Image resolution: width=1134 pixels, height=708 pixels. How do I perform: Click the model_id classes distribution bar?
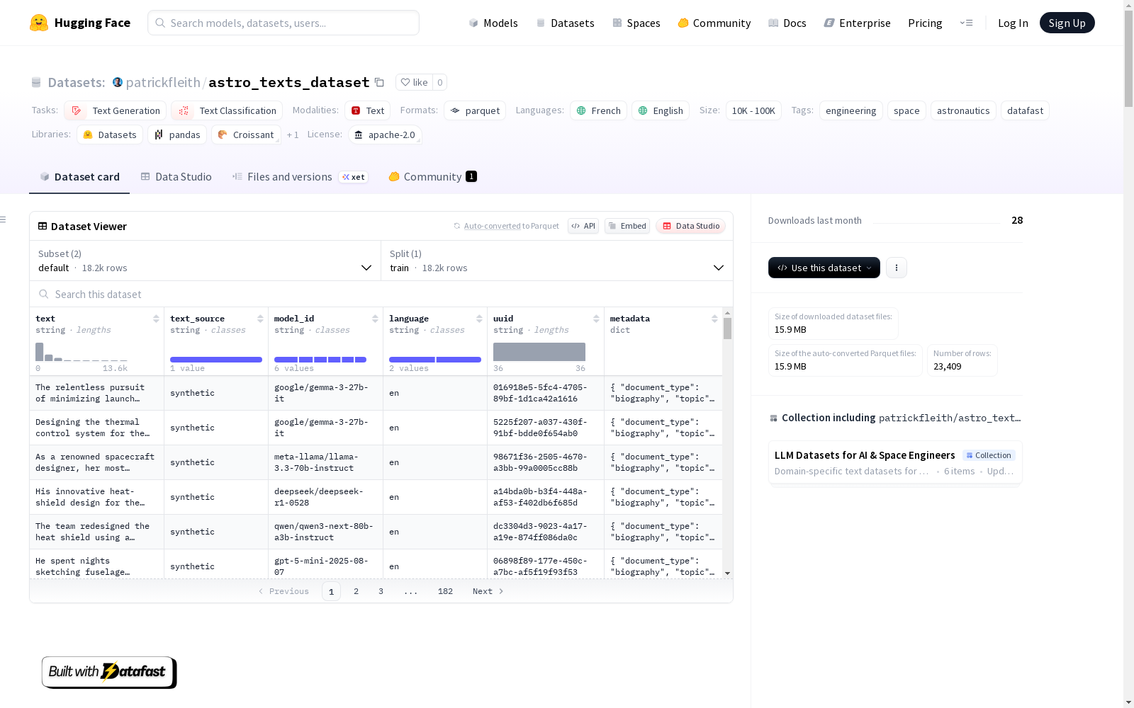point(320,360)
